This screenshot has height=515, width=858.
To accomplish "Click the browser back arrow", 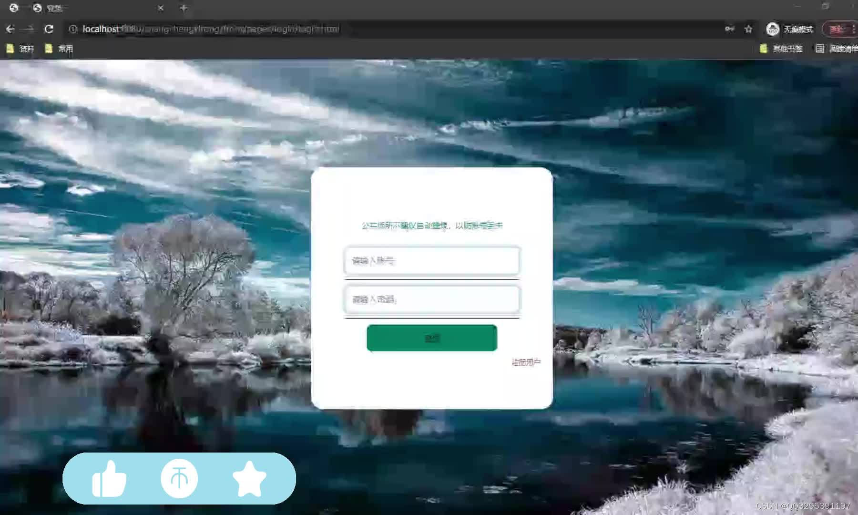I will pos(10,29).
